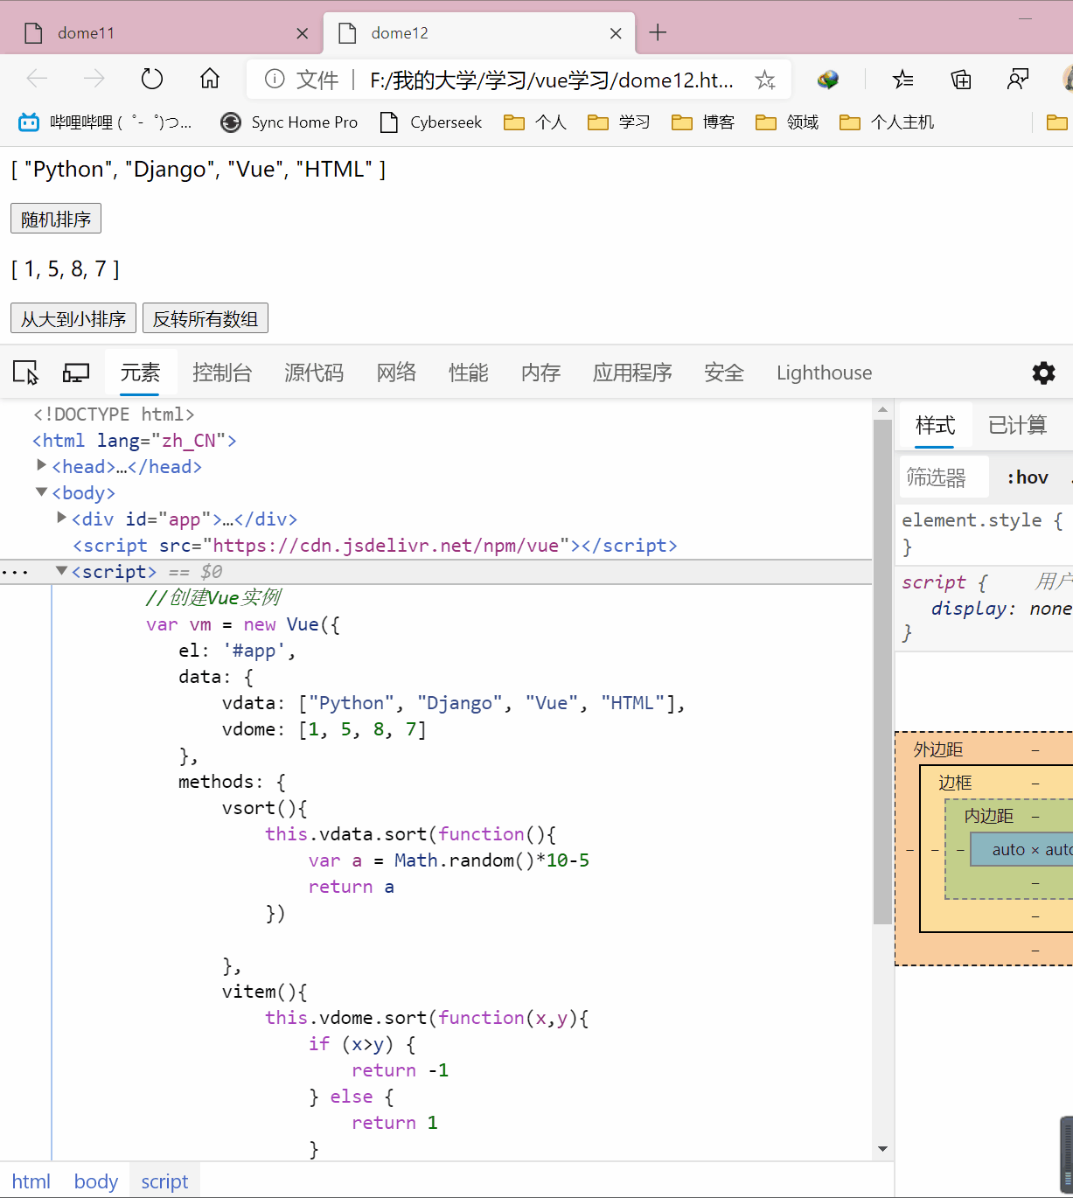Click the Elements panel scrollbar up arrow
Screen dimensions: 1073x1198
tap(882, 408)
